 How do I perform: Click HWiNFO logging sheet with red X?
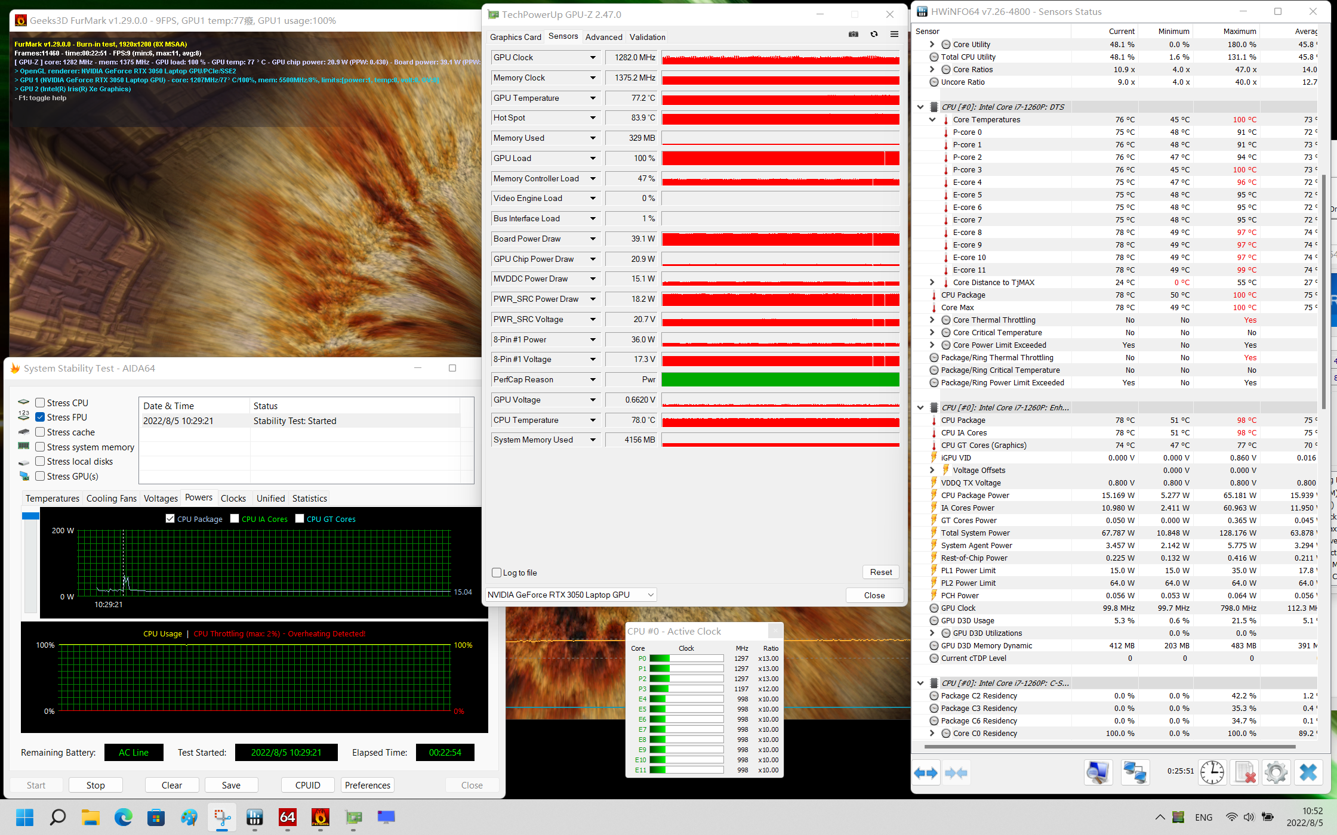click(x=1244, y=773)
